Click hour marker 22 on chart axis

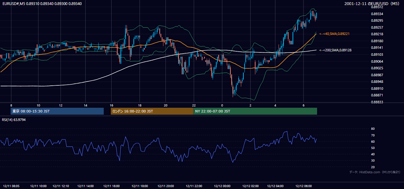(x=194, y=105)
